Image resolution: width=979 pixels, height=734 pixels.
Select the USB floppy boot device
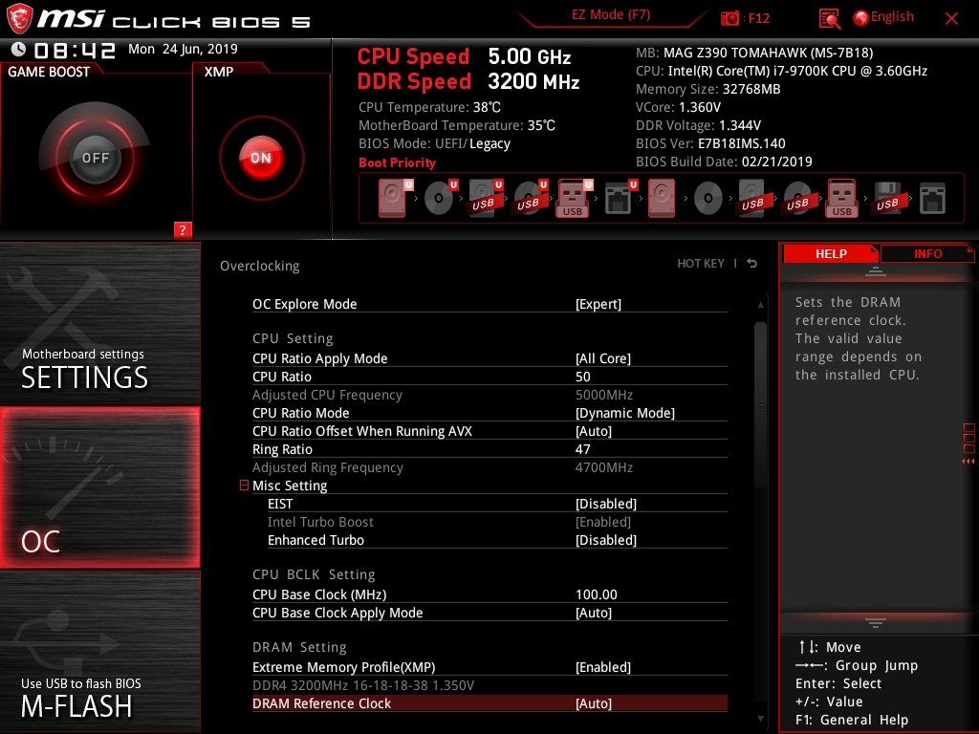[888, 198]
